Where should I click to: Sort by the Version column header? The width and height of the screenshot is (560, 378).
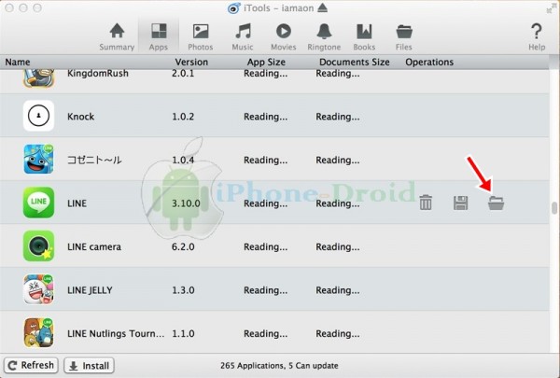pos(191,63)
